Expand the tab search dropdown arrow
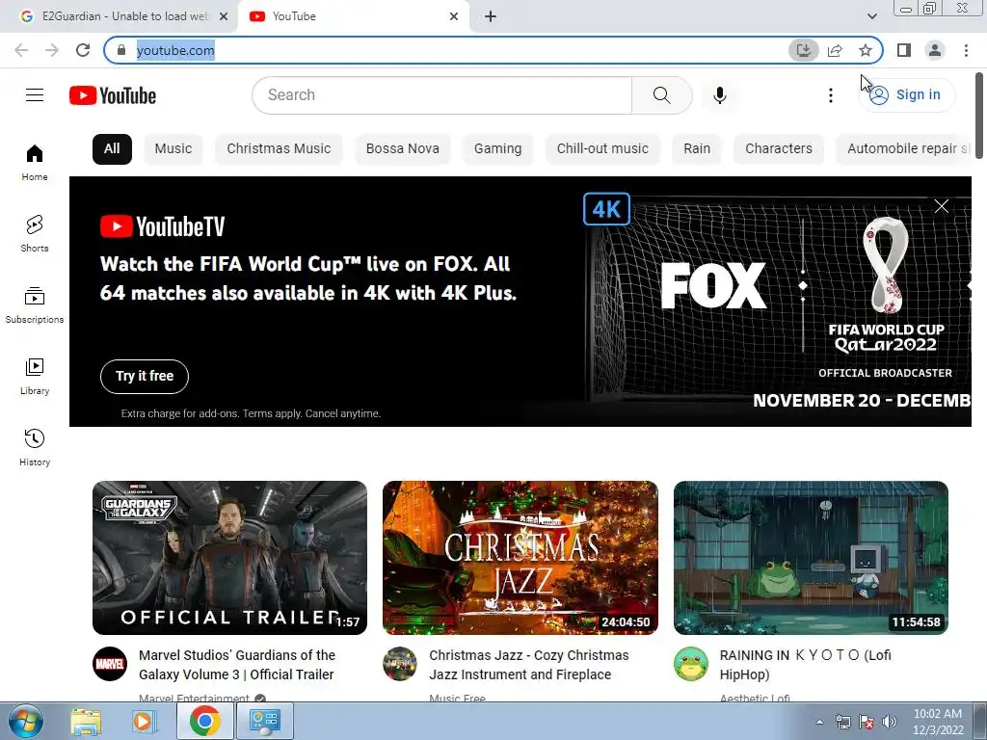Image resolution: width=987 pixels, height=740 pixels. coord(871,16)
